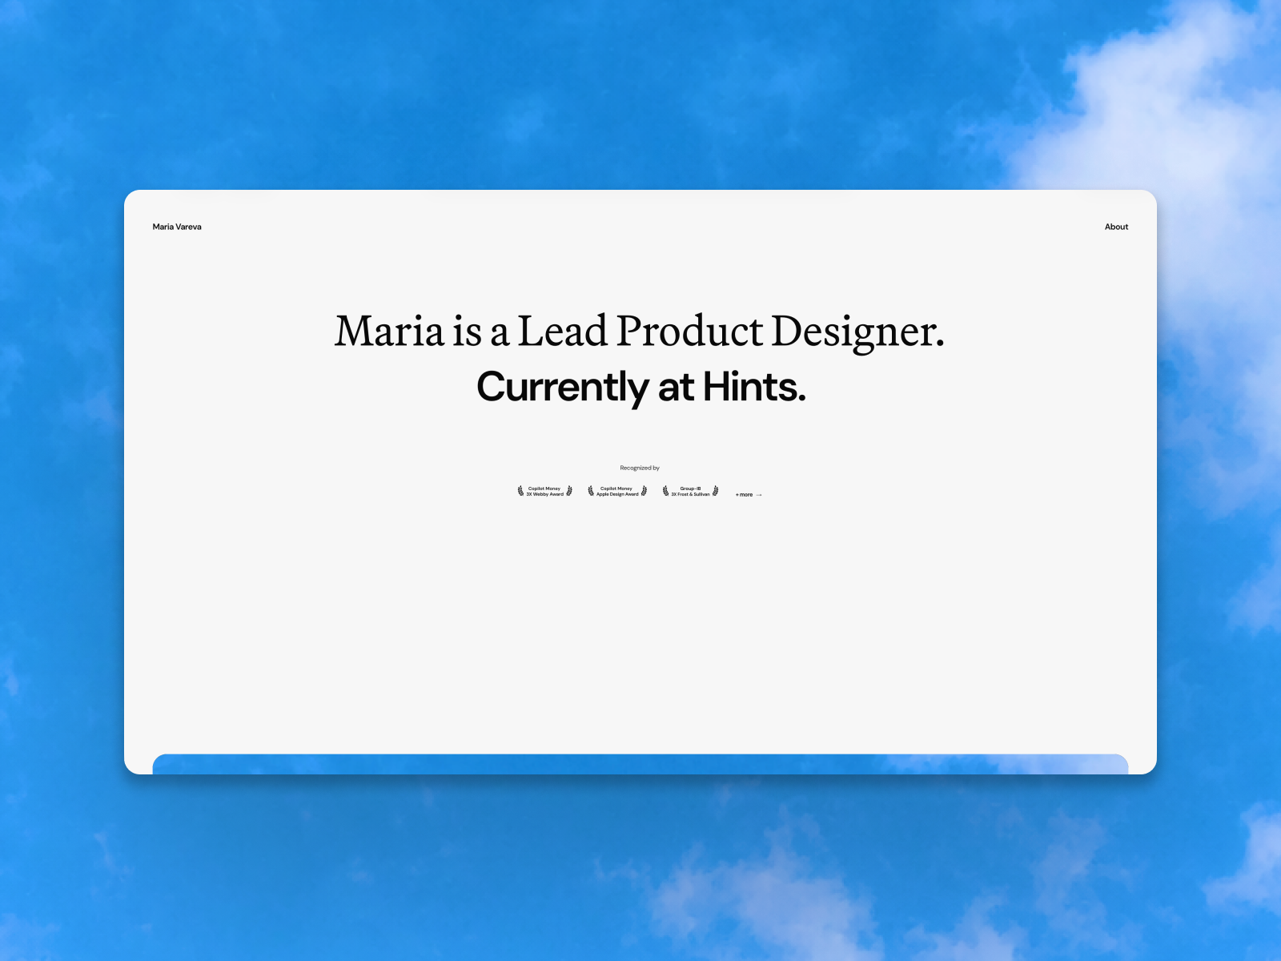
Task: Click the word "Maria" in the serif headline
Action: pos(389,331)
